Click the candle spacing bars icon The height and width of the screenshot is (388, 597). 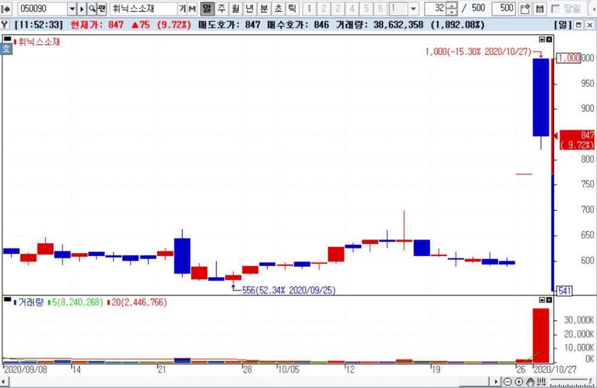pos(541,381)
